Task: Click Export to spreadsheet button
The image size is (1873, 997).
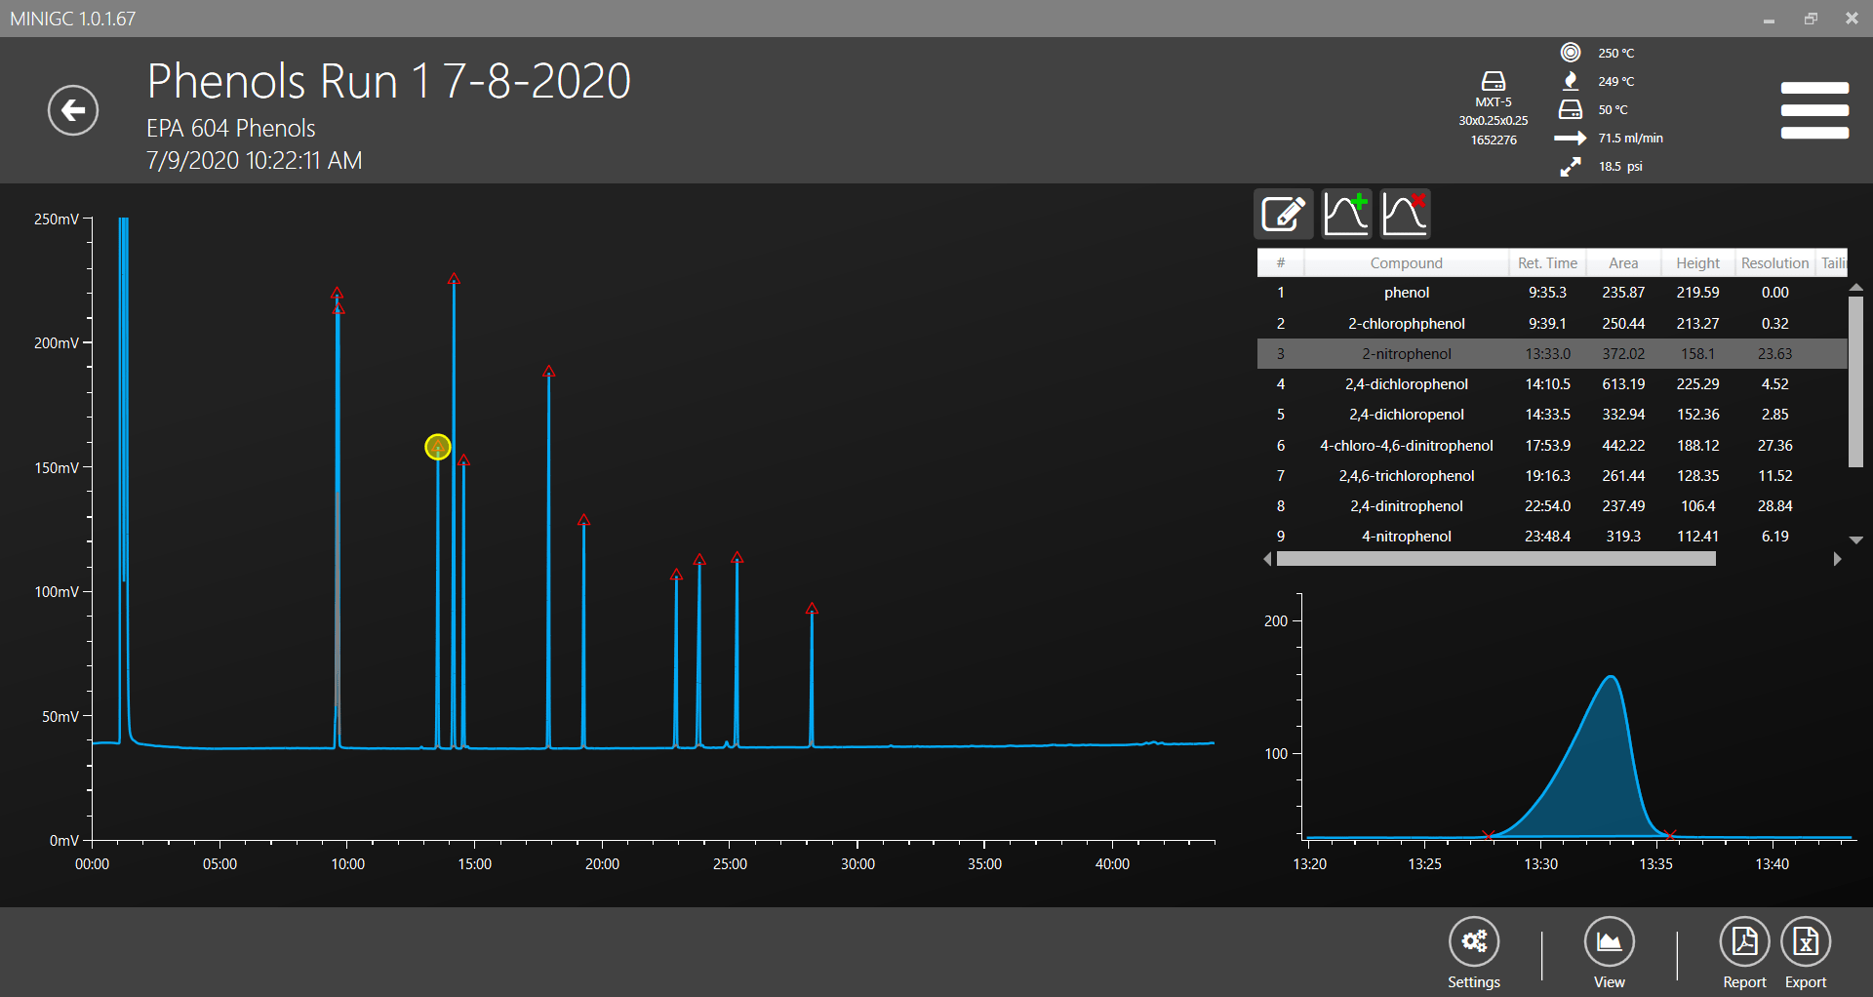Action: click(x=1805, y=942)
